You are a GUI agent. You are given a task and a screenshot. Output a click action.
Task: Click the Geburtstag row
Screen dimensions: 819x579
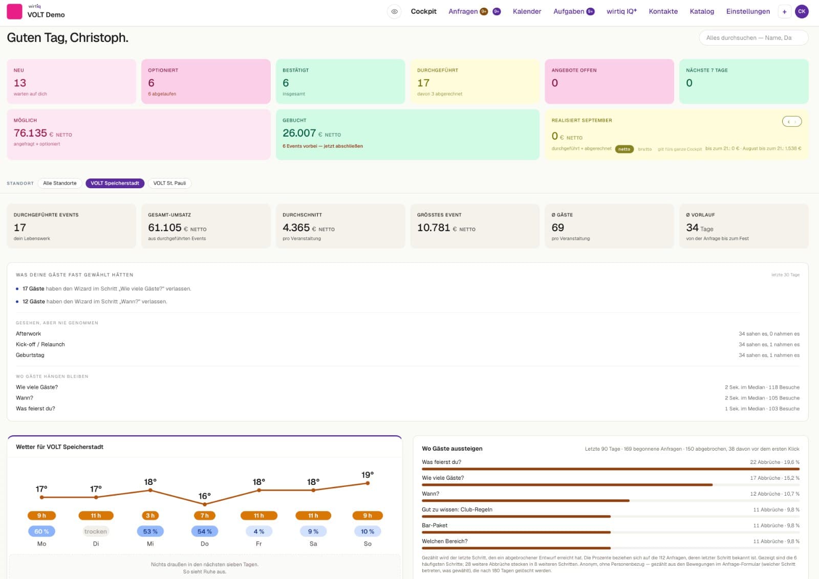pos(407,355)
